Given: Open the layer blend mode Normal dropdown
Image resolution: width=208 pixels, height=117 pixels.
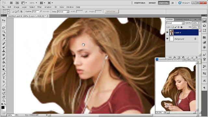Looking at the screenshot, I should (175, 23).
